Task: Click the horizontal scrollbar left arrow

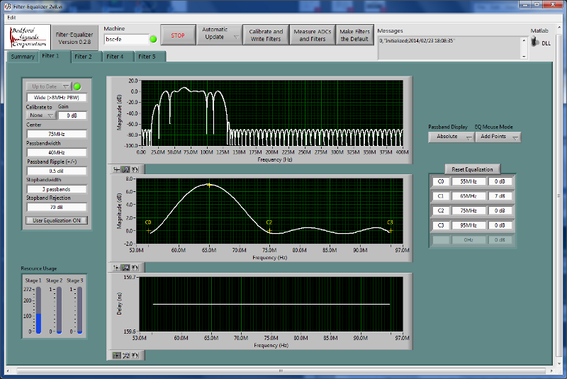Action: click(x=8, y=370)
